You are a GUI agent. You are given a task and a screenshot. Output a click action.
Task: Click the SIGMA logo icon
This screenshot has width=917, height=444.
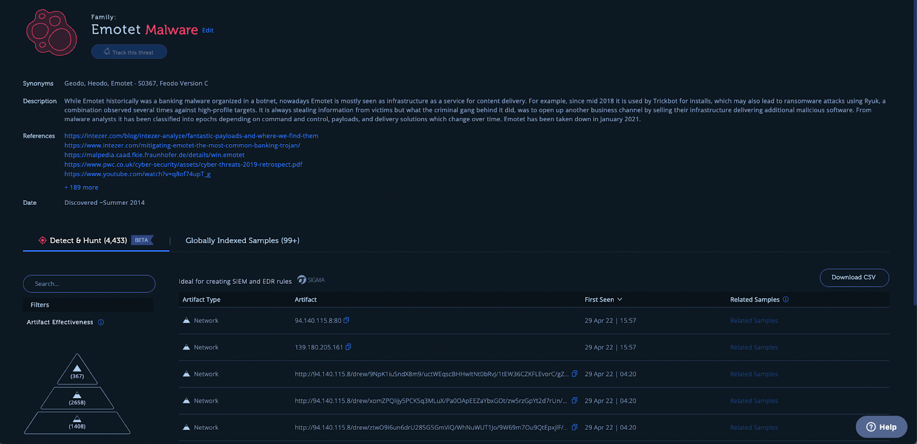point(311,280)
